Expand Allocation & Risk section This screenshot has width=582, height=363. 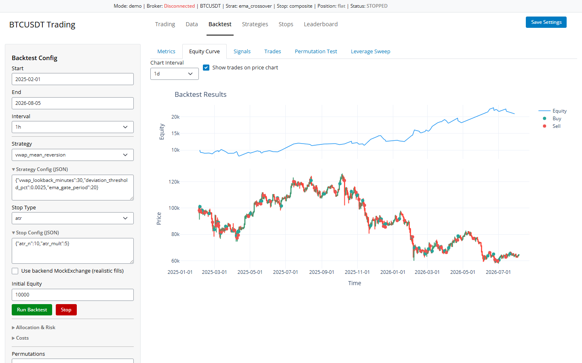34,328
